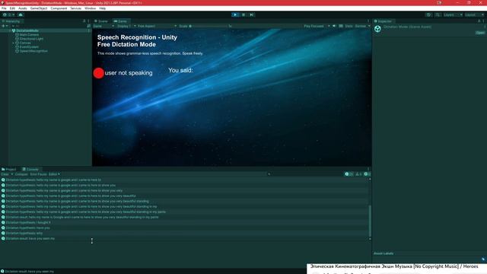Open the Undo History icon in toolbar
This screenshot has height=274, width=487.
[x=429, y=14]
